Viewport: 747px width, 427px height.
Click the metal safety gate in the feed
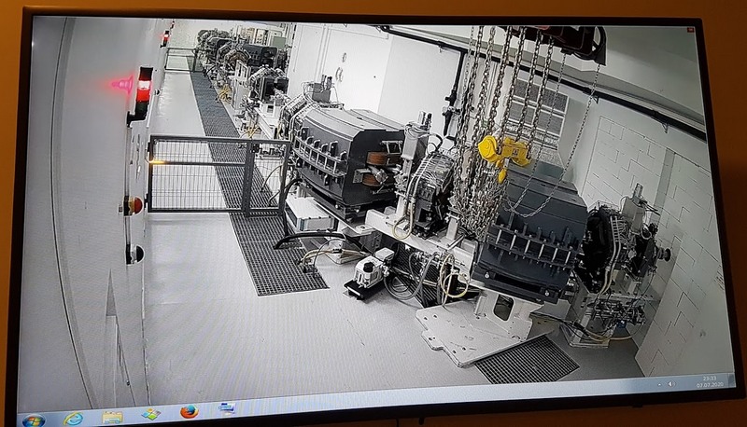(x=219, y=173)
